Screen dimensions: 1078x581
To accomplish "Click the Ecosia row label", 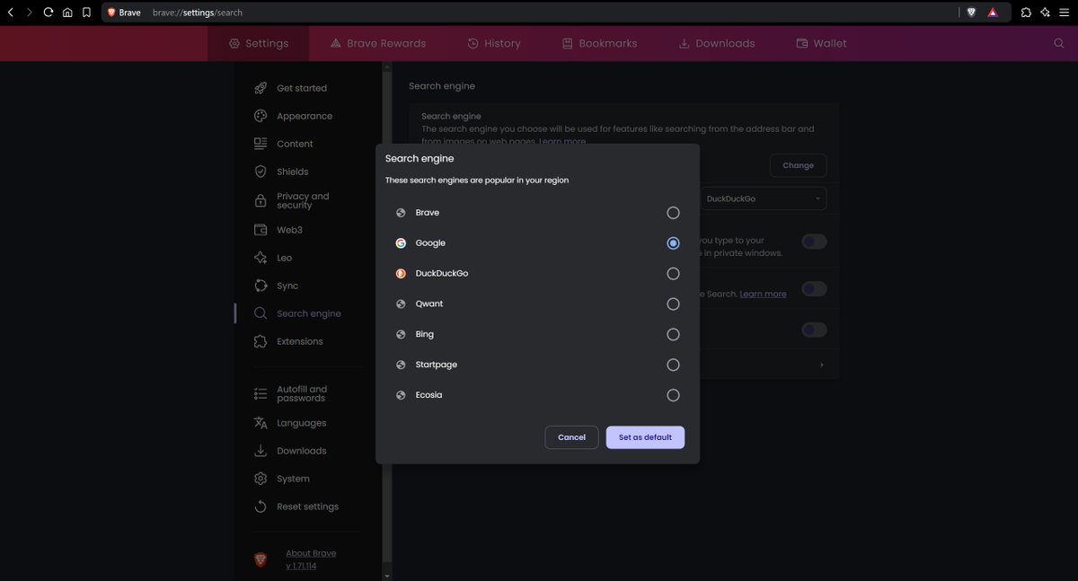I will click(429, 395).
